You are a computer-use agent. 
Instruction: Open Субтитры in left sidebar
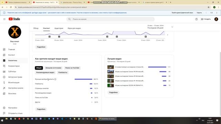click(x=15, y=71)
